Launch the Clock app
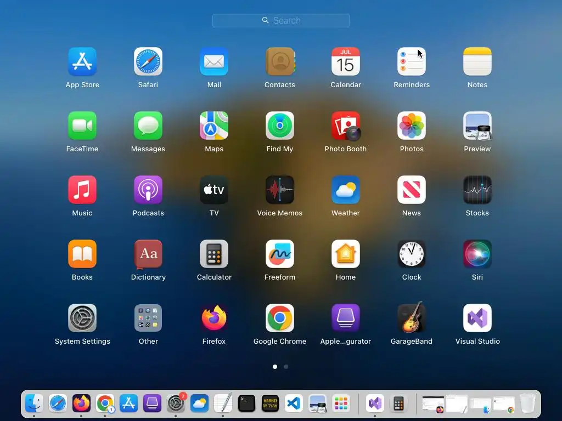562x421 pixels. pos(412,254)
